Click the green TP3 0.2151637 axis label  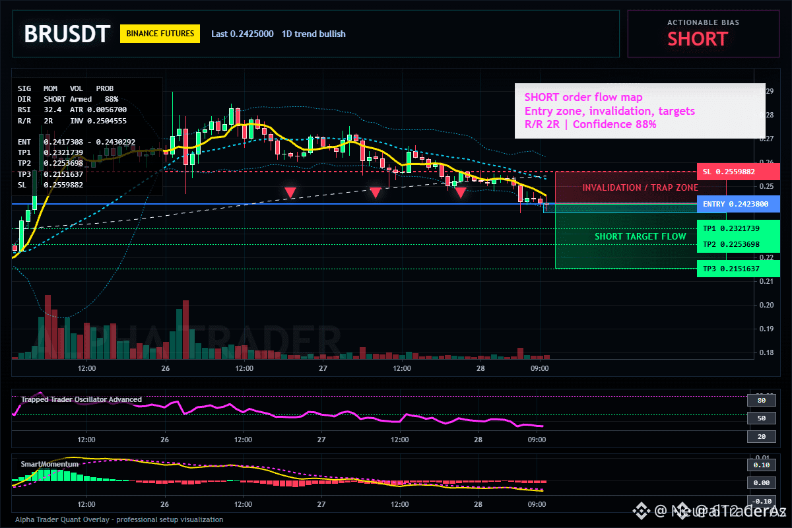point(738,269)
